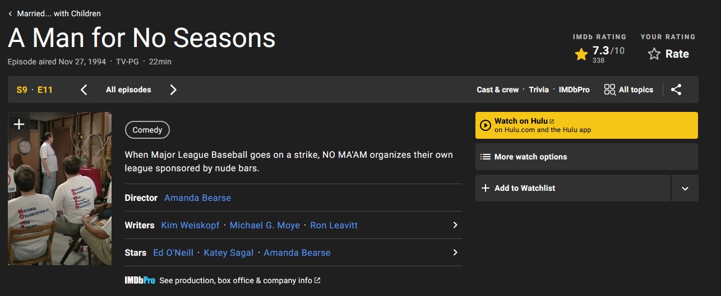
Task: Click the IMDbPro logo below Stars
Action: point(140,280)
